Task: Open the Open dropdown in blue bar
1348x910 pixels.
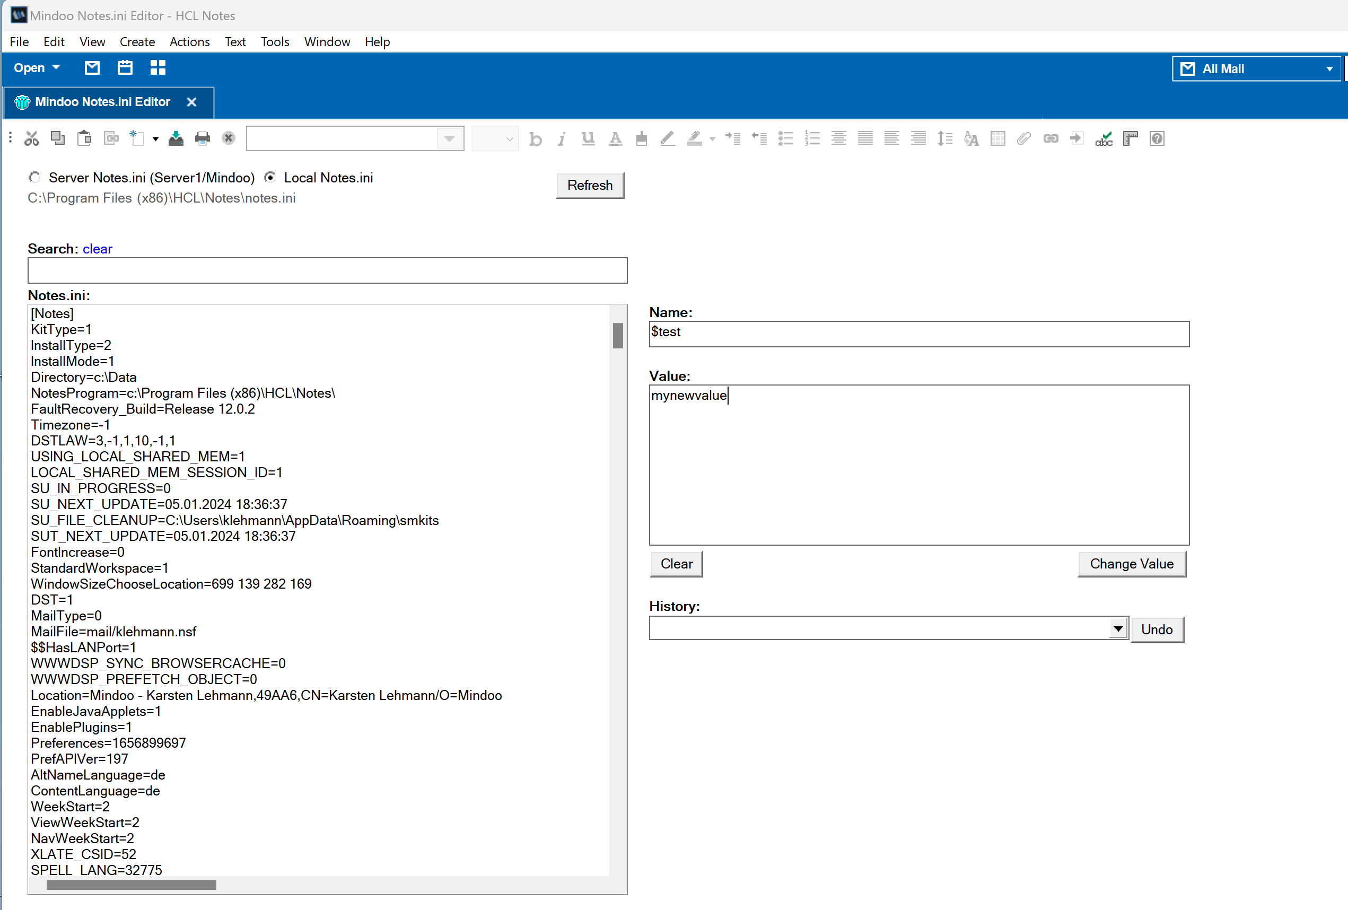Action: (37, 68)
